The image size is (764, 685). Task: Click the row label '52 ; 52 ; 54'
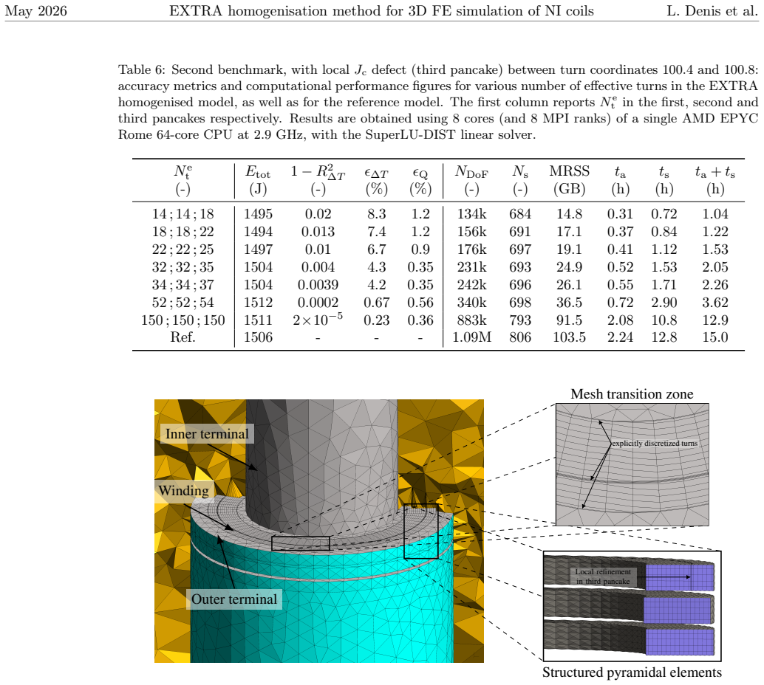click(x=183, y=303)
